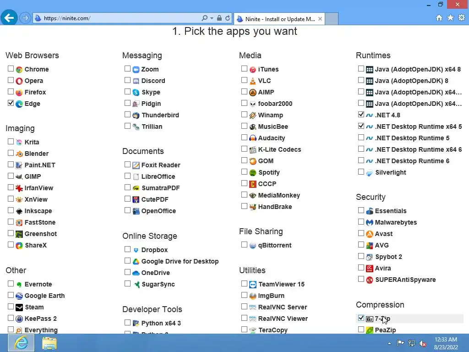Image resolution: width=469 pixels, height=352 pixels.
Task: Click the iTunes app icon
Action: click(x=253, y=70)
